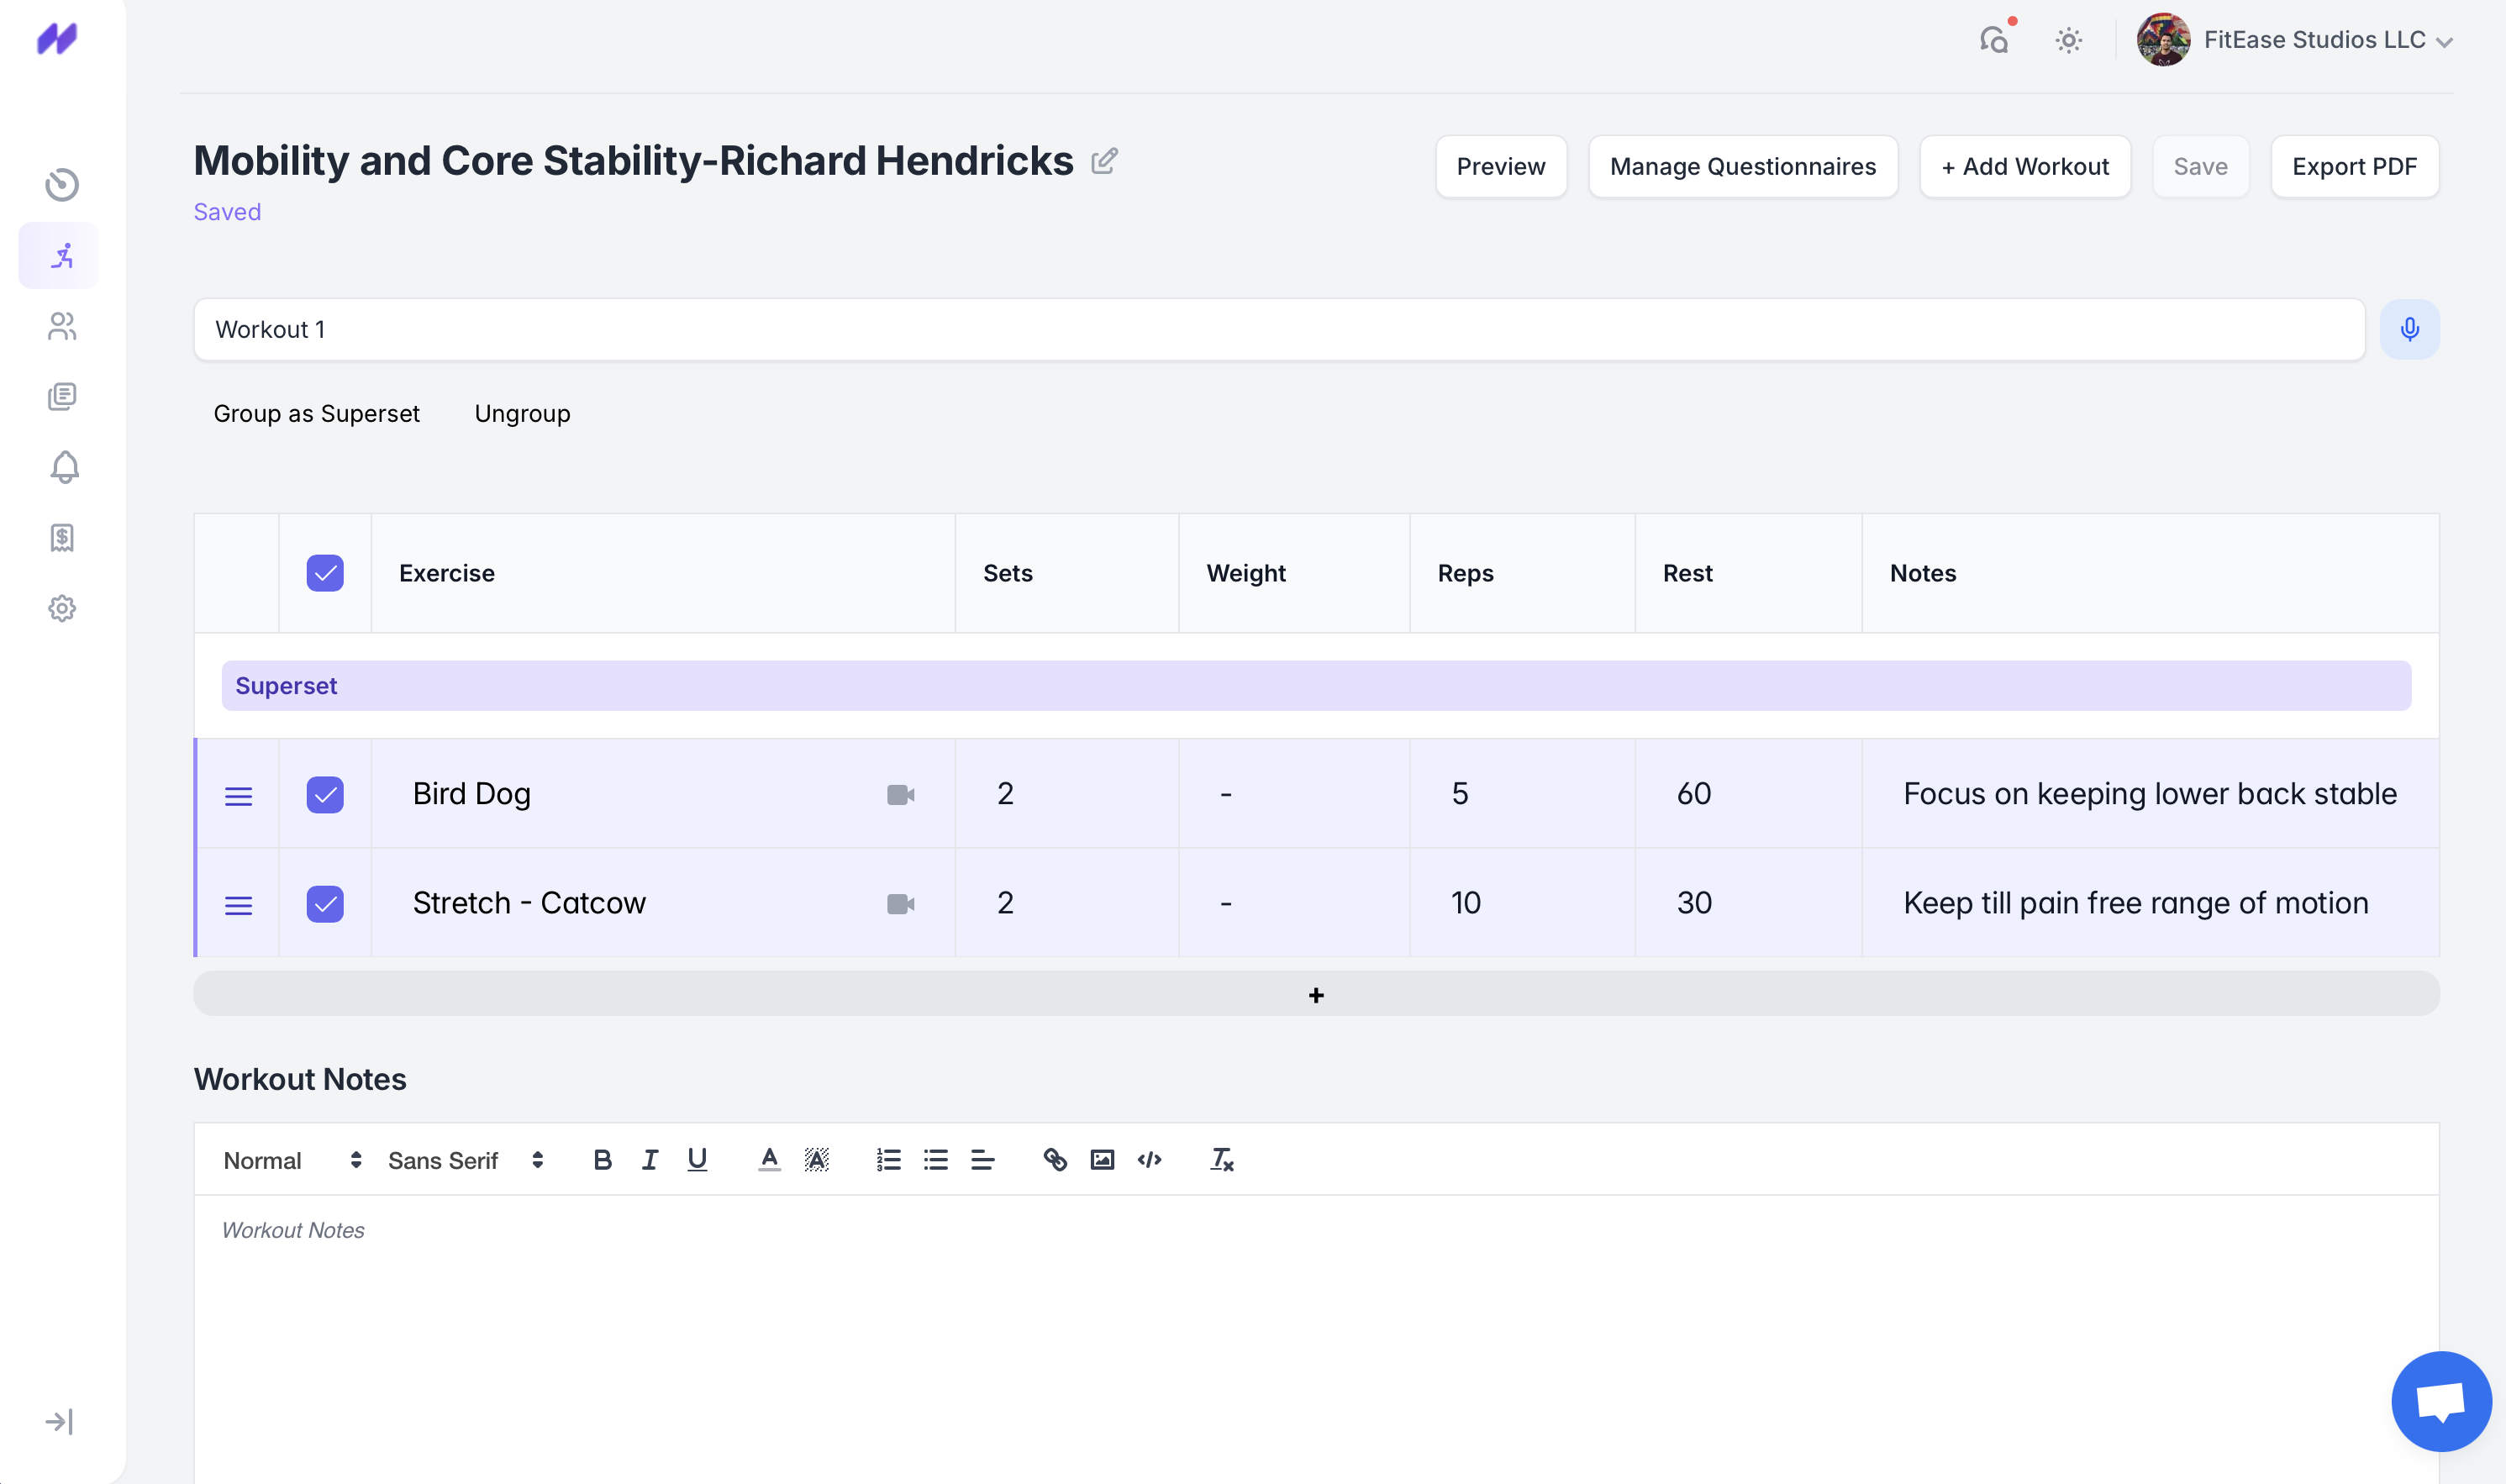This screenshot has width=2506, height=1484.
Task: Open Billing with the invoice icon
Action: 62,539
